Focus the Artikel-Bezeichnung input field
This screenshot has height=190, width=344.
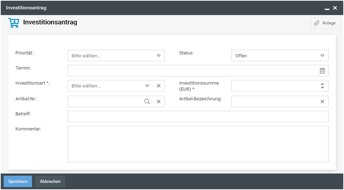(274, 101)
